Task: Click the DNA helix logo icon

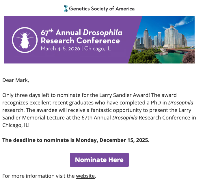Action: (66, 9)
